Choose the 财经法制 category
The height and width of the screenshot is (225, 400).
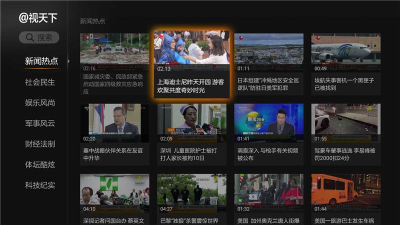click(40, 144)
